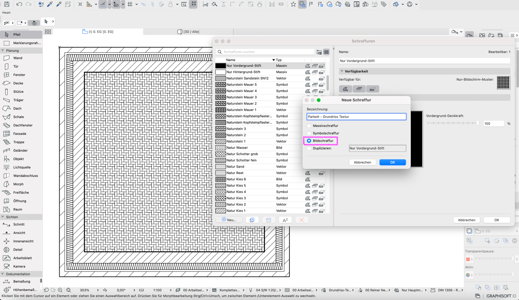Collapse the Planung toolbox section
519x300 pixels.
3,51
